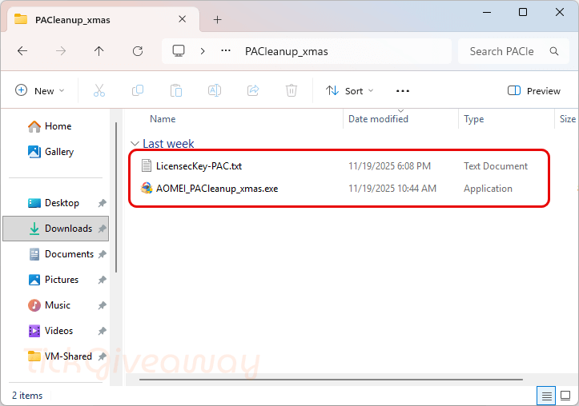The image size is (579, 406).
Task: Click the pin icon beside Music
Action: pyautogui.click(x=103, y=305)
